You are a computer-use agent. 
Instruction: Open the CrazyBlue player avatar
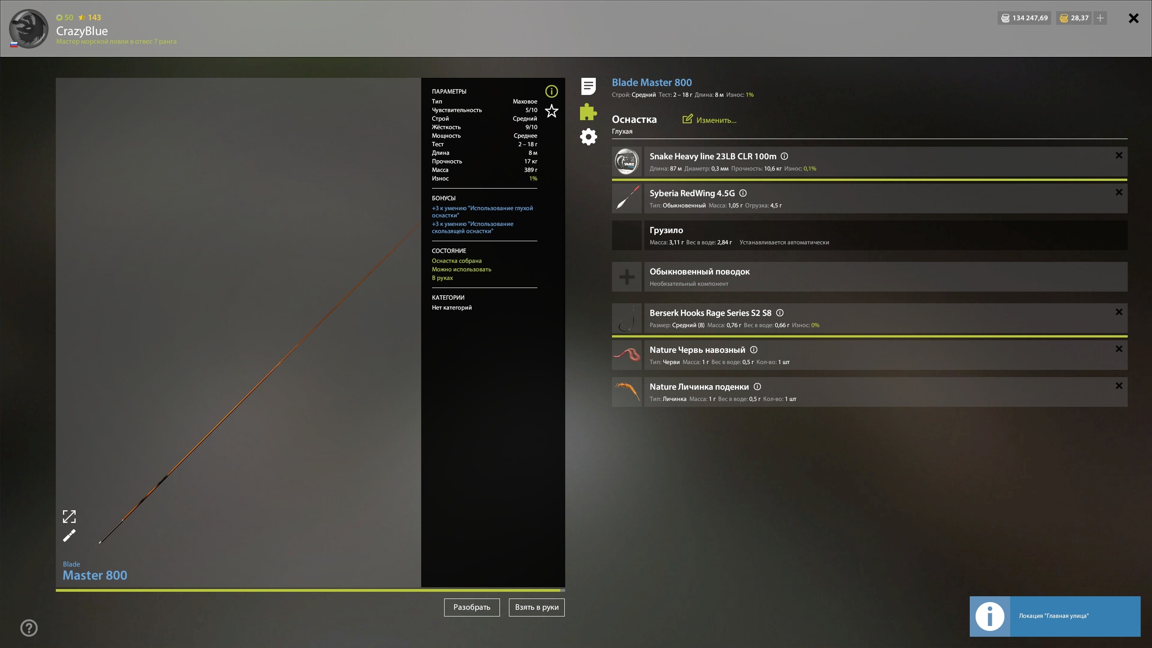point(28,29)
